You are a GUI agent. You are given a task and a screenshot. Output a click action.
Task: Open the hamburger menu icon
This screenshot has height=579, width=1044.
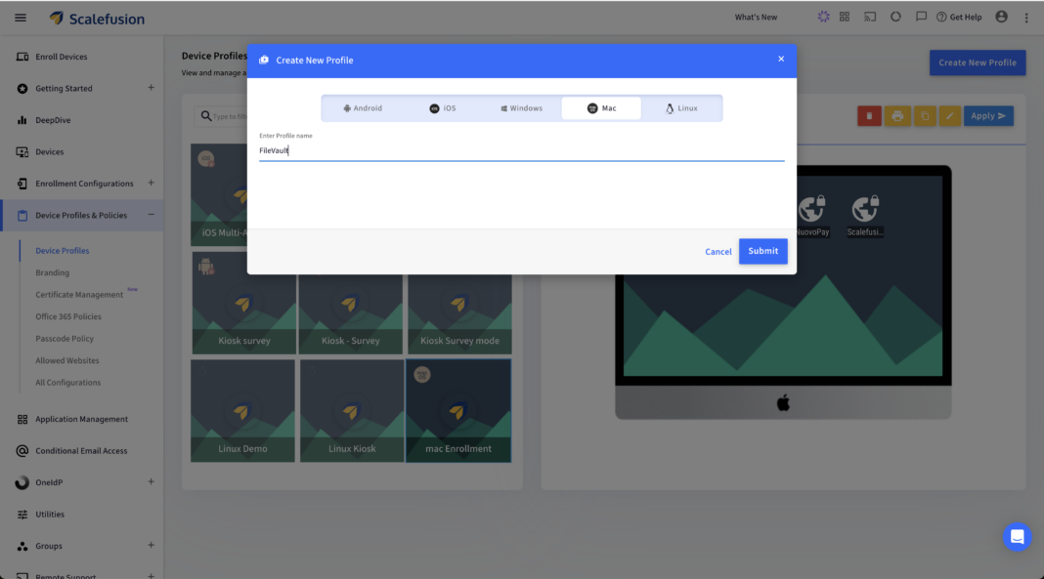[21, 18]
